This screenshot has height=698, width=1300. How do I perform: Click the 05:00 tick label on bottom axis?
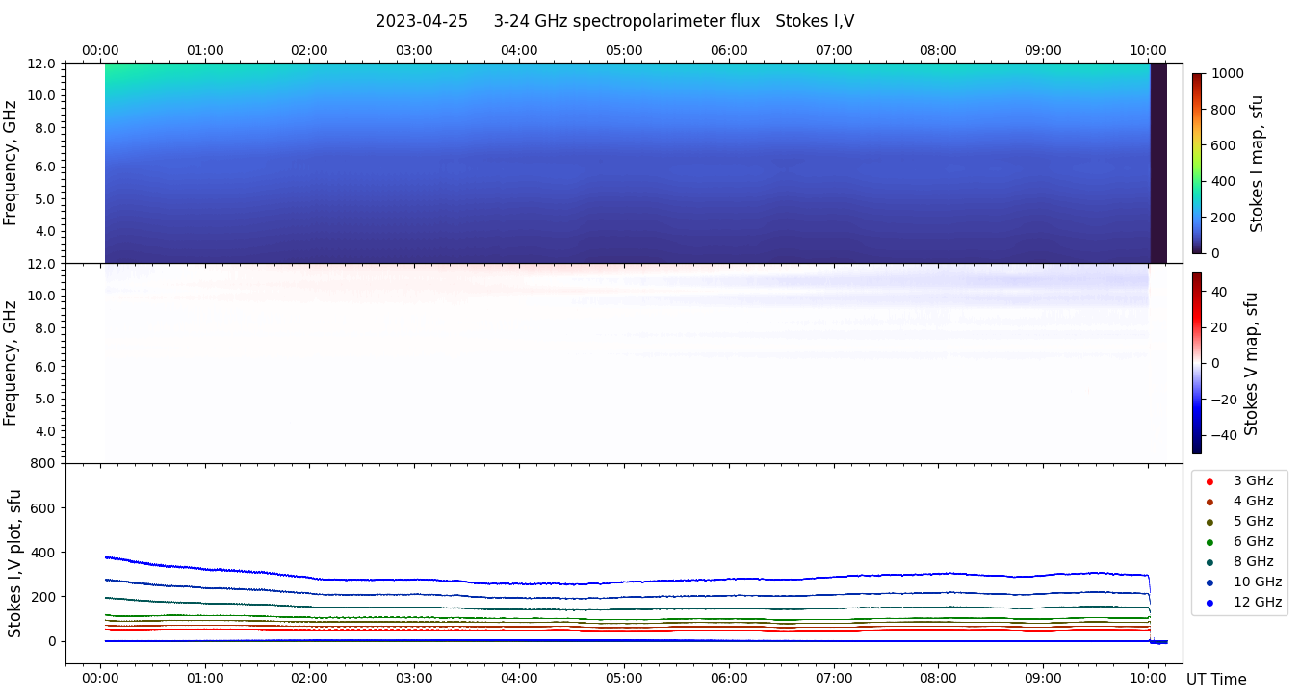624,678
